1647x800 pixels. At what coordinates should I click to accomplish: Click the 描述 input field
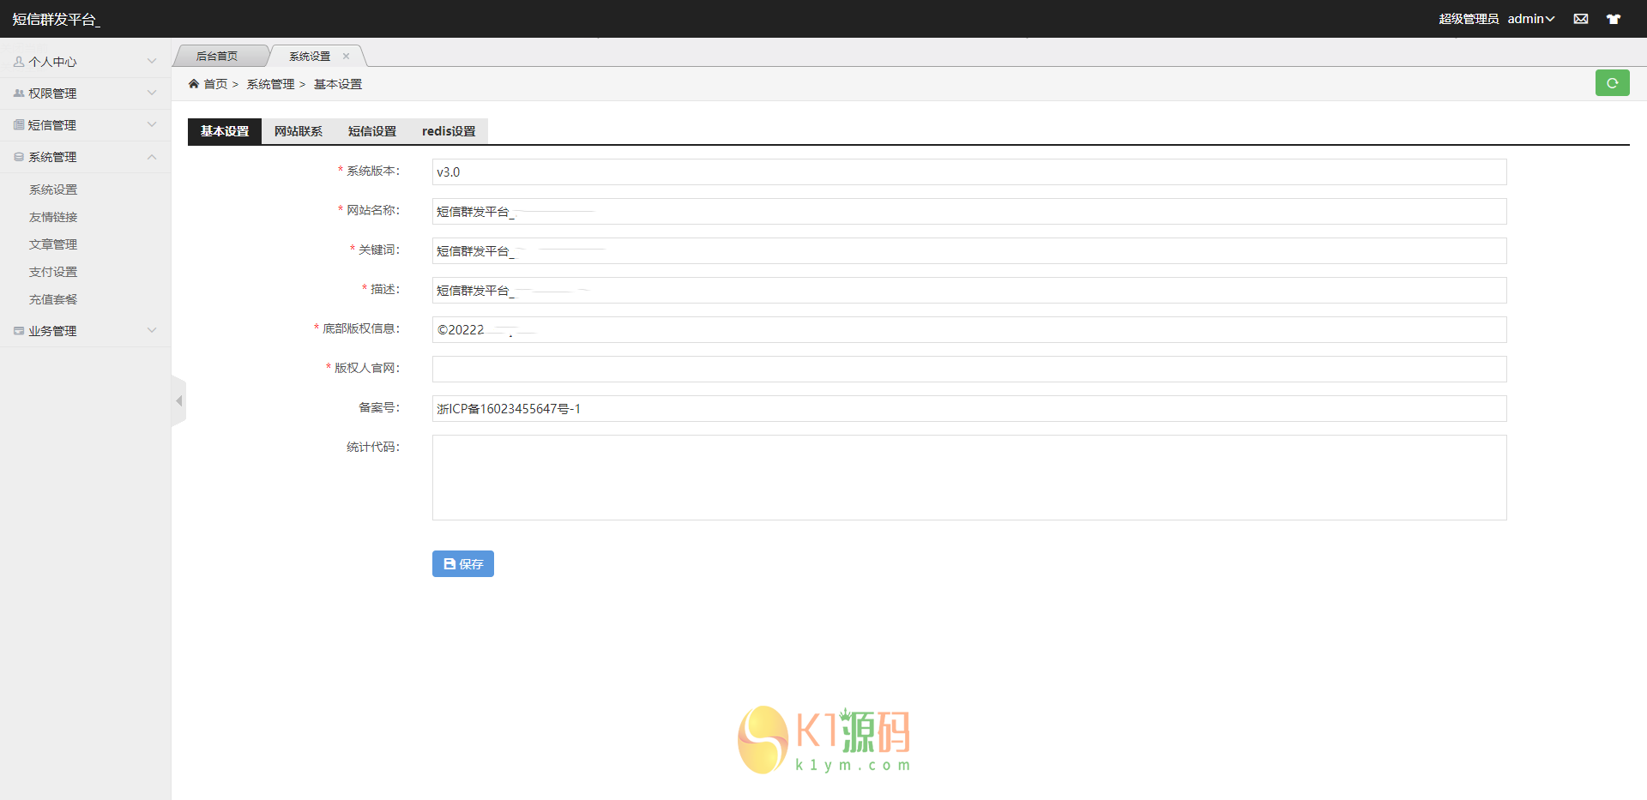tap(969, 290)
